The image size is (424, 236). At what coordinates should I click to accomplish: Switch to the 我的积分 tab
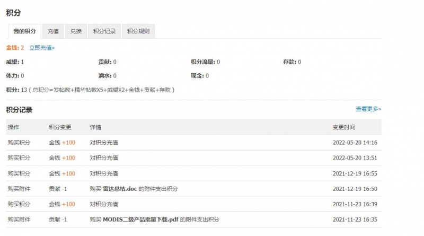coord(24,31)
